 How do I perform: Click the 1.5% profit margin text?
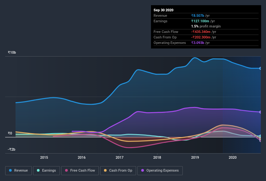(206, 26)
